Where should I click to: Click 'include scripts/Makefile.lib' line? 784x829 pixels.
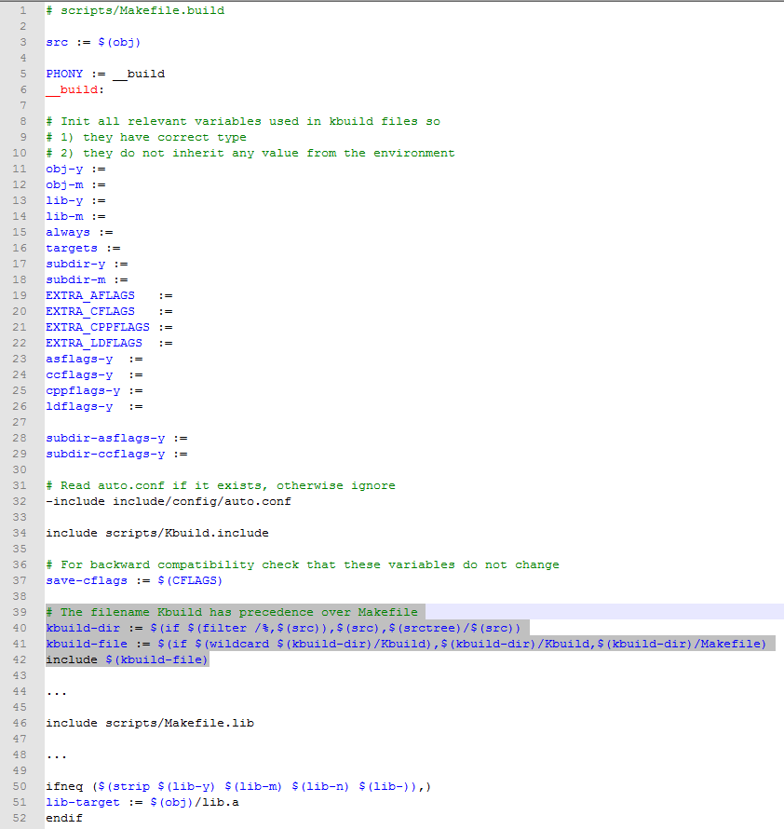click(x=150, y=723)
